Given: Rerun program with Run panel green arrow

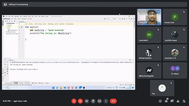Looking at the screenshot, I should click(x=5, y=62).
